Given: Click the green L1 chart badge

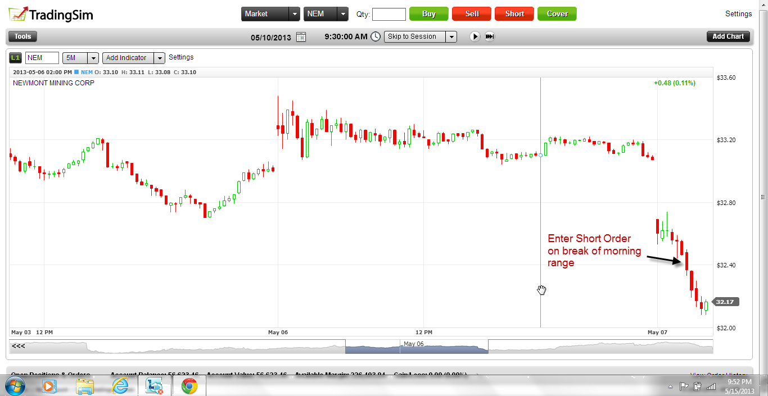Looking at the screenshot, I should (x=16, y=58).
